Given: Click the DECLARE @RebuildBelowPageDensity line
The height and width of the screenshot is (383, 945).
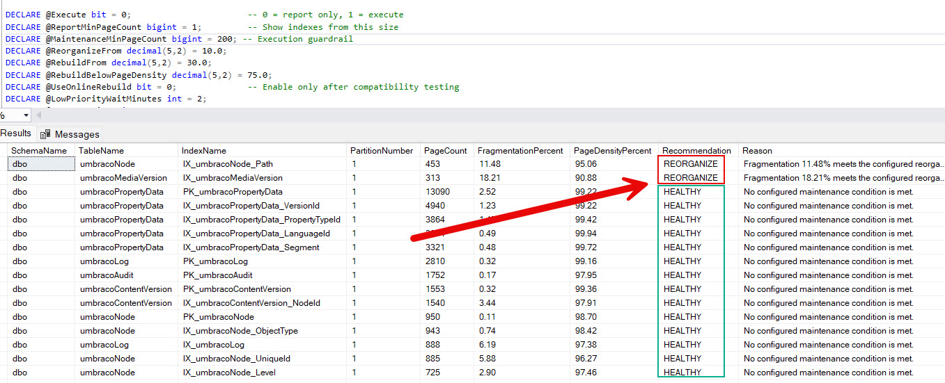Looking at the screenshot, I should point(138,75).
